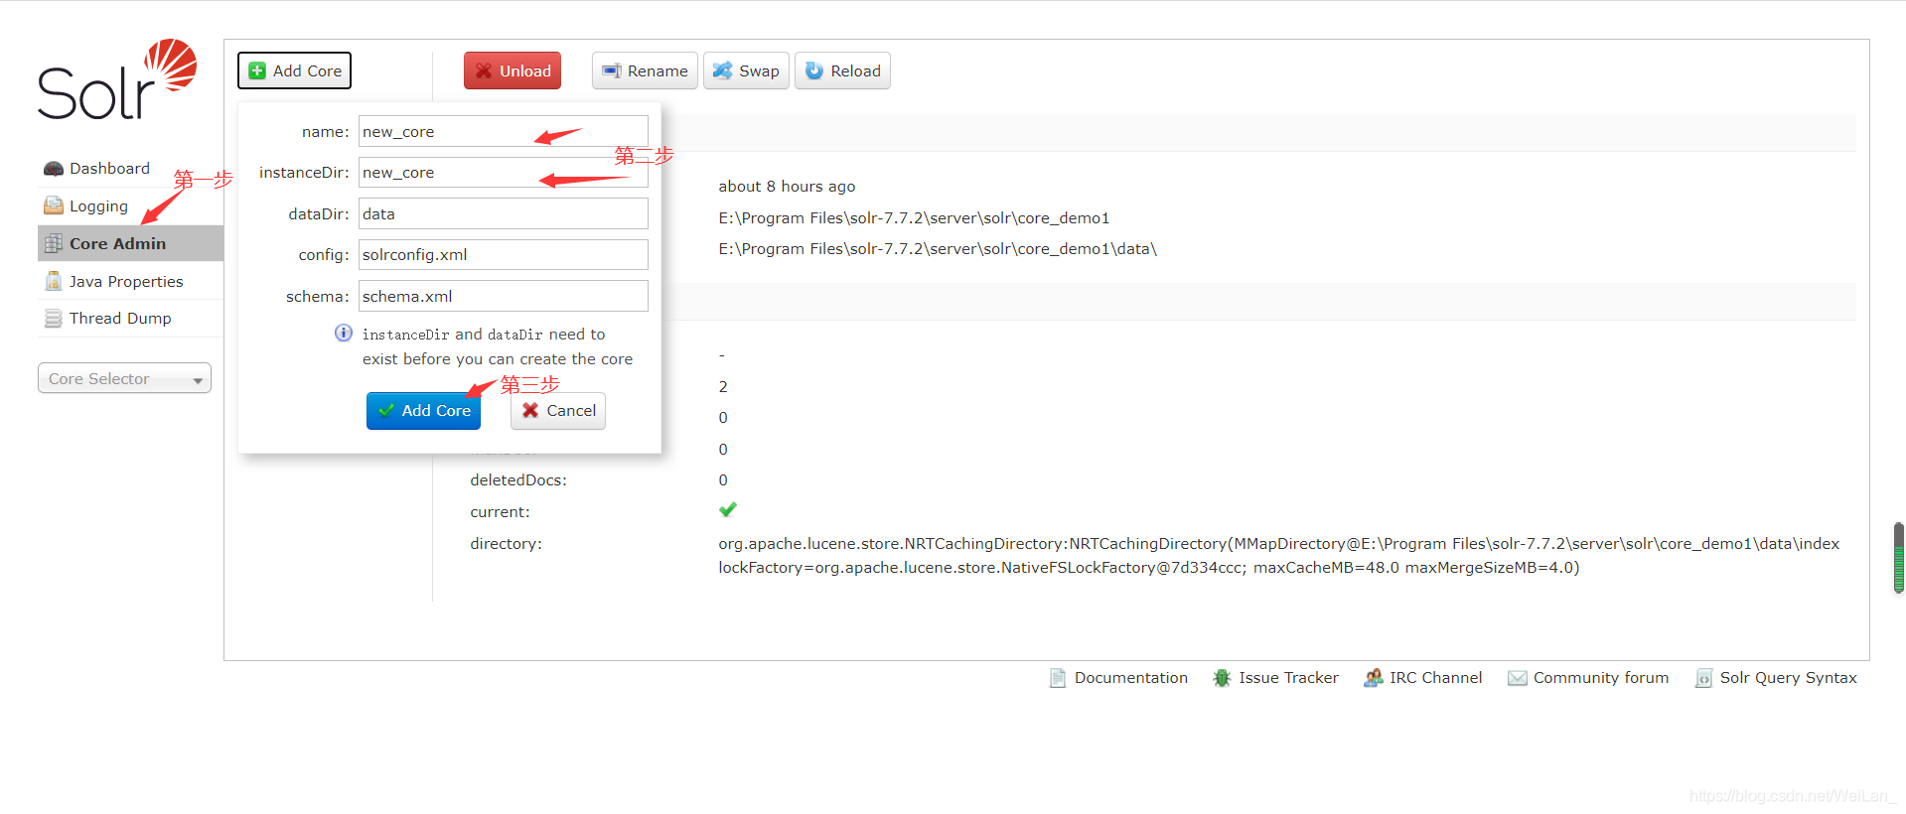Click the Solr Query Syntax icon

[x=1703, y=678]
